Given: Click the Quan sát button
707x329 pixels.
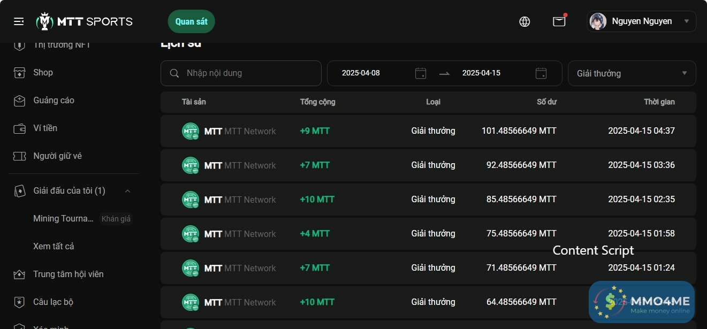Looking at the screenshot, I should pos(191,21).
